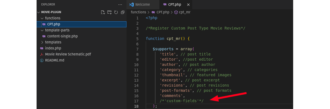Viewport: 330px width, 109px height.
Task: Collapse all folders in explorer
Action: point(123,12)
